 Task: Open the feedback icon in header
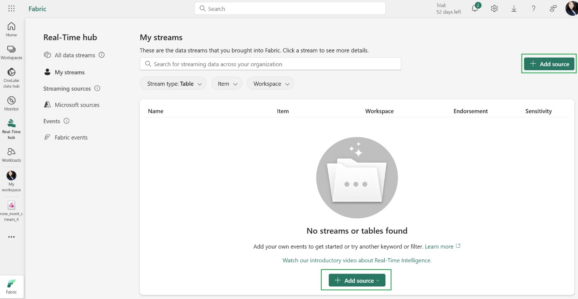(x=553, y=8)
